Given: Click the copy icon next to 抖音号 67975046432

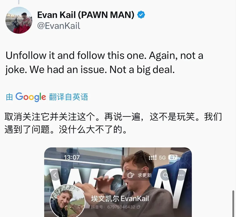Looking at the screenshot, I should (x=139, y=207).
